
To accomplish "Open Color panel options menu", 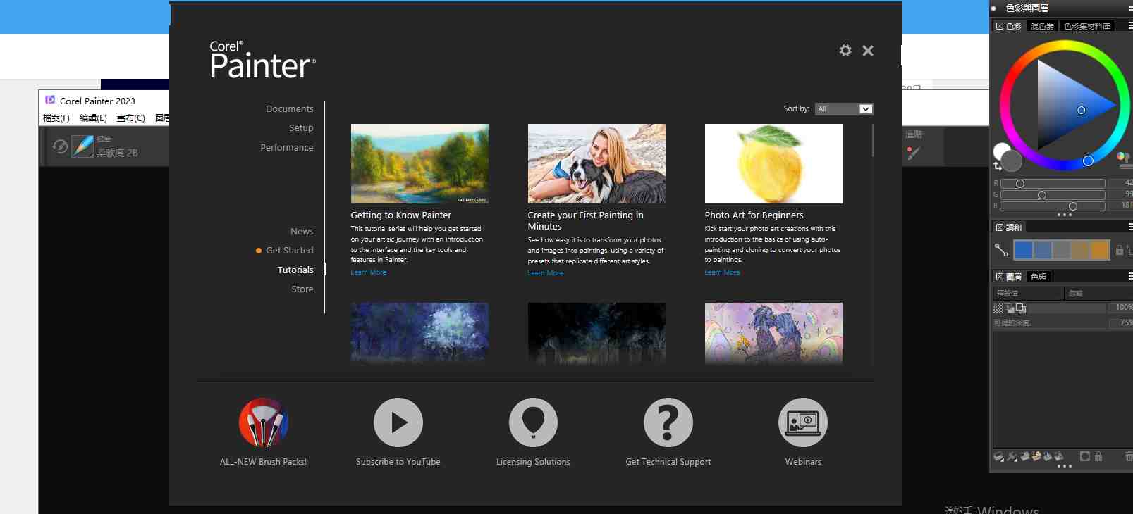I will click(1129, 26).
